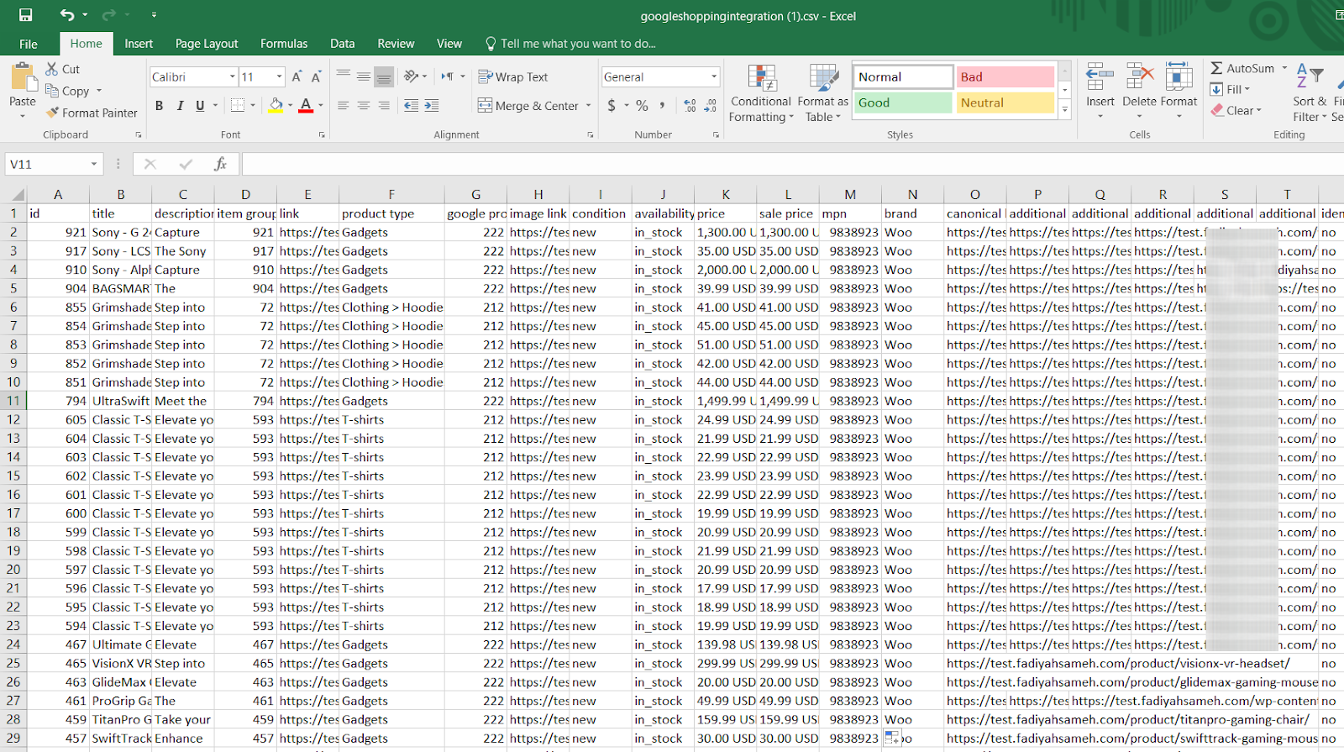
Task: Apply the Neutral cell style
Action: click(1005, 103)
